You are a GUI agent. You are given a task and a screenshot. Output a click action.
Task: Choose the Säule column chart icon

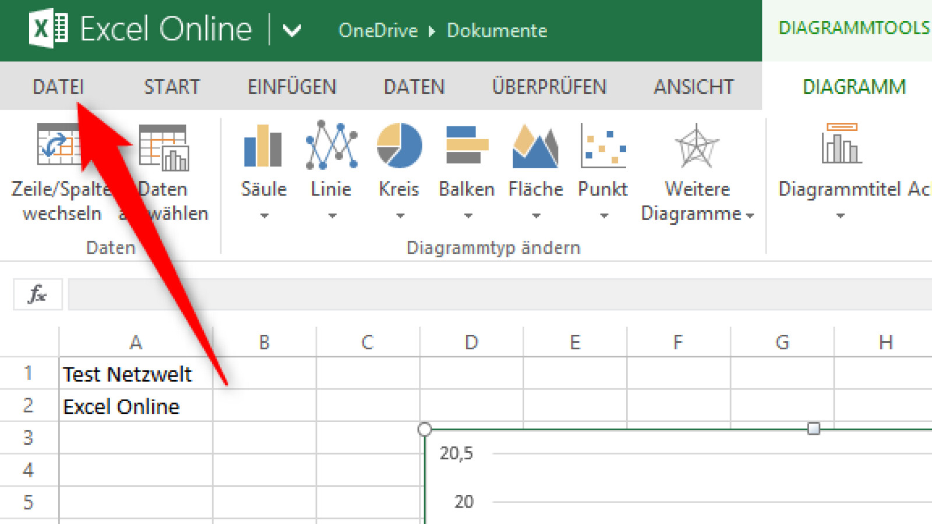tap(263, 145)
